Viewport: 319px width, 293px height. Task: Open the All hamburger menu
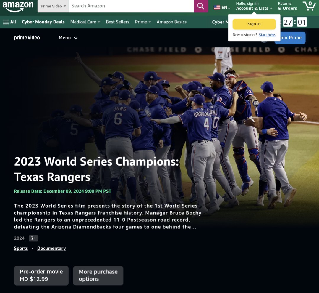coord(9,22)
